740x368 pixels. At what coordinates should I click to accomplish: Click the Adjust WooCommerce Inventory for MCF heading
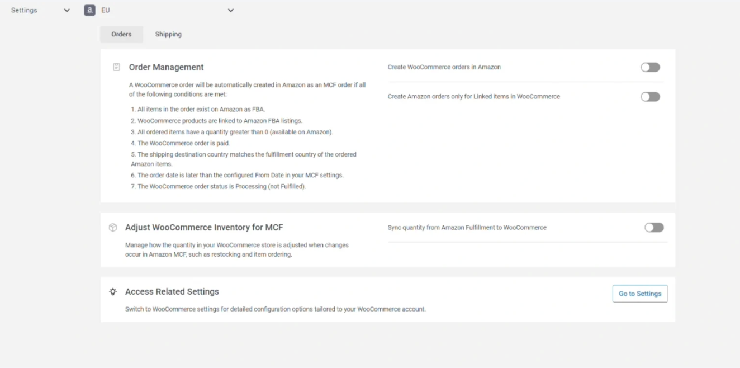coord(204,228)
